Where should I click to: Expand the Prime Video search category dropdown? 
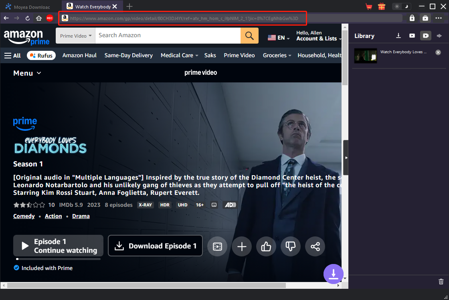point(76,36)
